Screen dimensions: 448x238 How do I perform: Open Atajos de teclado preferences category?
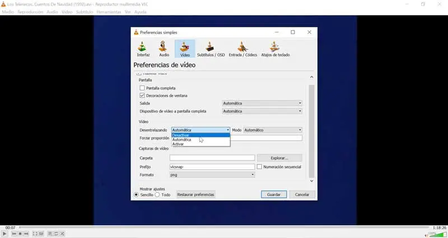[x=276, y=49]
